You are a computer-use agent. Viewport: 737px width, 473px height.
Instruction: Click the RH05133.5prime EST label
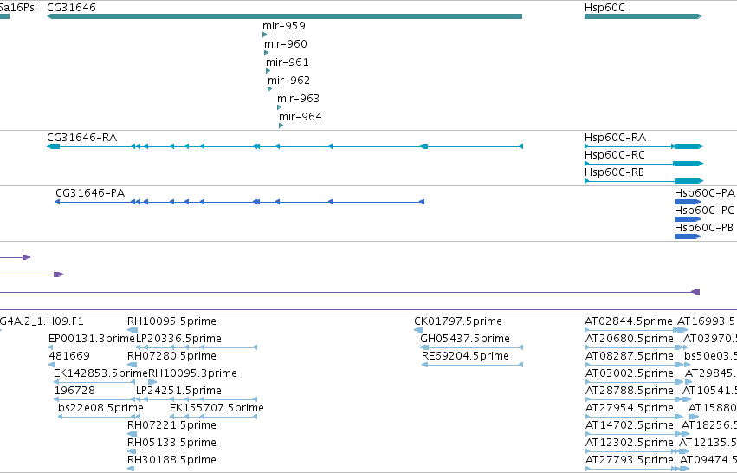click(172, 443)
